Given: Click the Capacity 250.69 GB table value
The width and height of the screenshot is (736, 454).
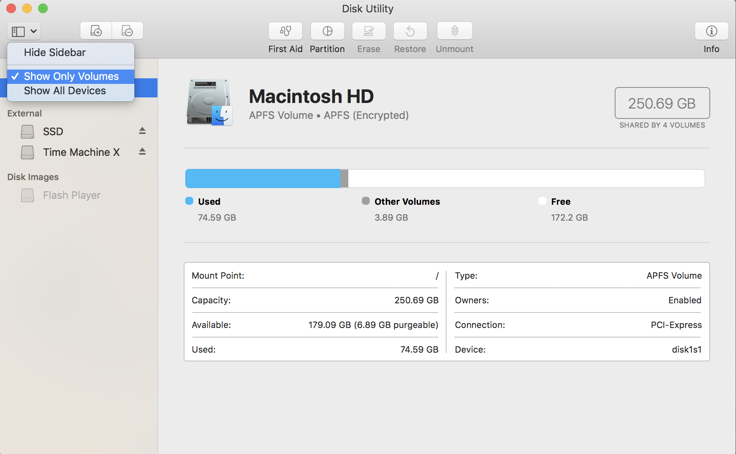Looking at the screenshot, I should click(416, 300).
